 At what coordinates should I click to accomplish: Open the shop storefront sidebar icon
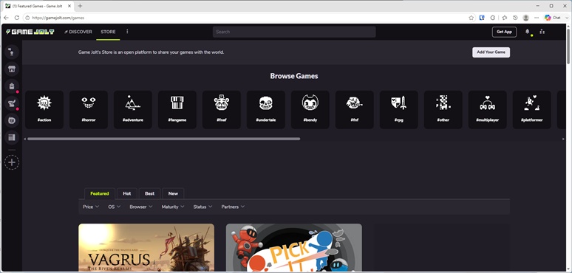click(12, 69)
